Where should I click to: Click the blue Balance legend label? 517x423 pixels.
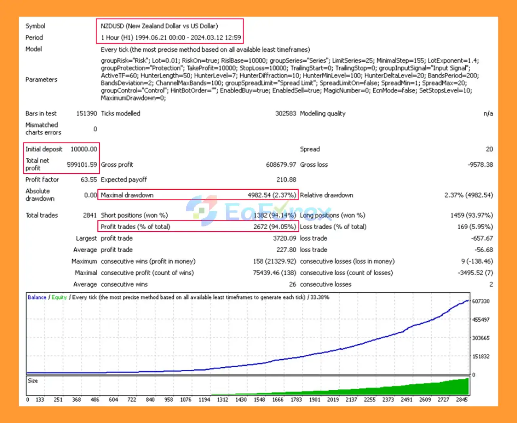point(37,297)
